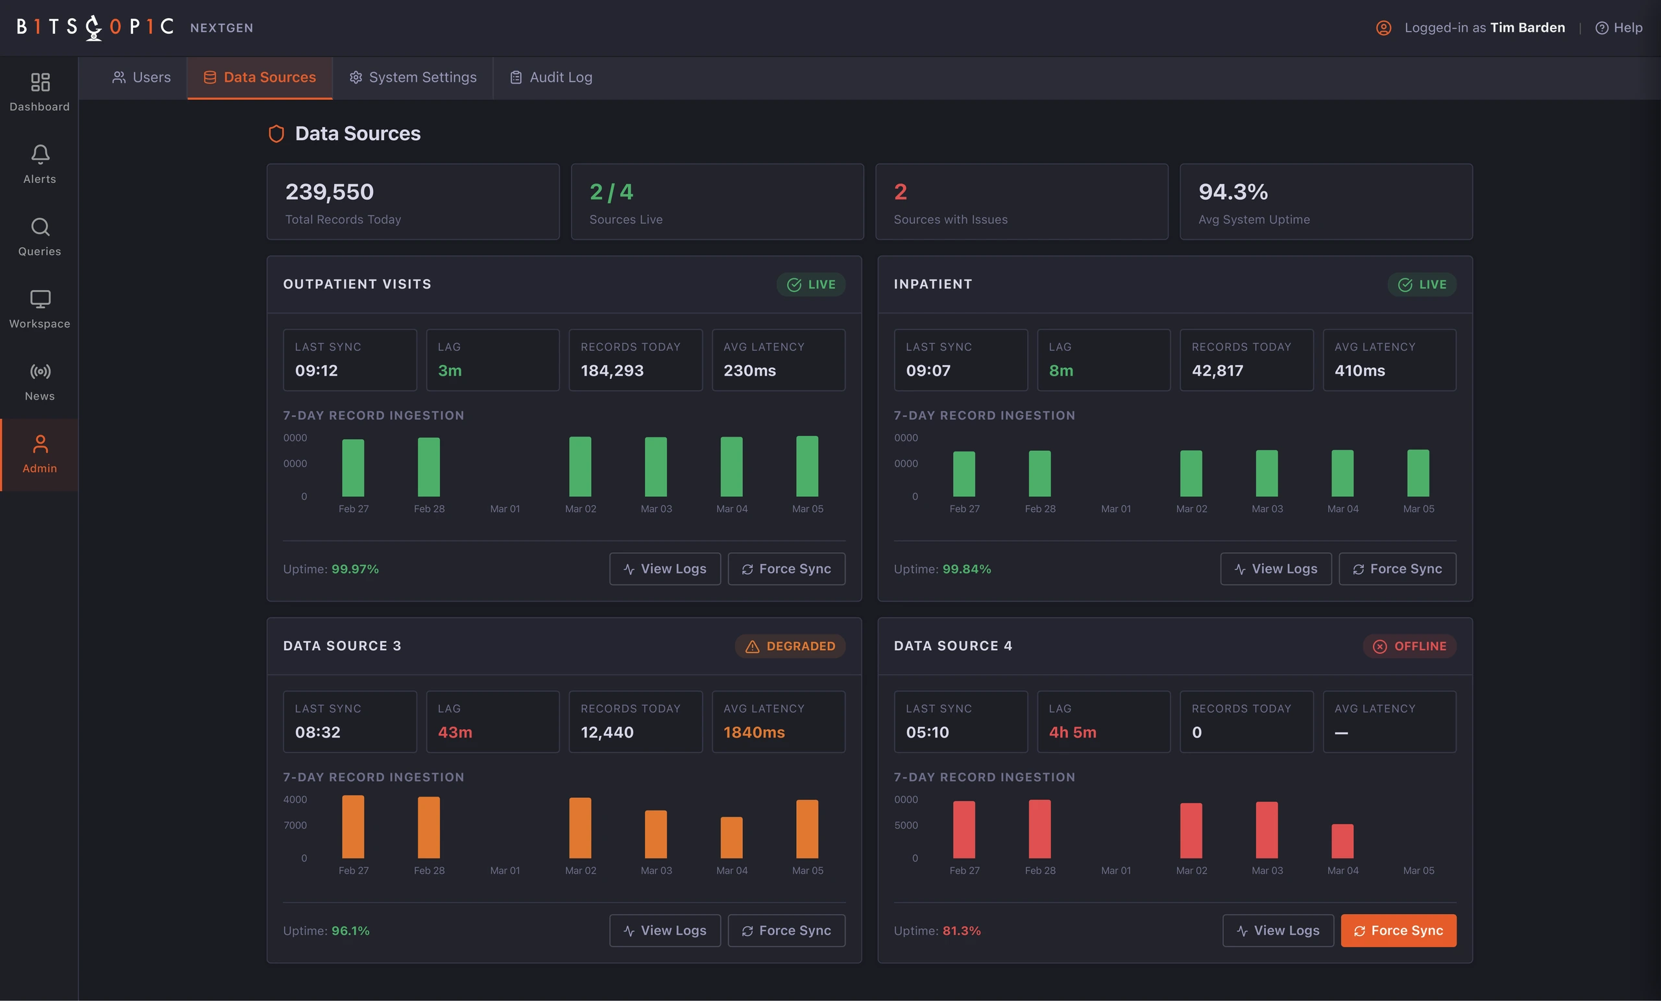Click the user profile avatar icon

click(x=1383, y=28)
